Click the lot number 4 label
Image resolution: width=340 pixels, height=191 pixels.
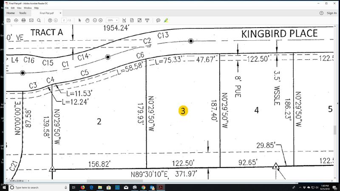click(x=257, y=110)
